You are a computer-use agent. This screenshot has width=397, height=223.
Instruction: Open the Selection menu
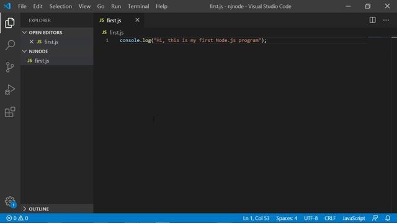(x=61, y=6)
